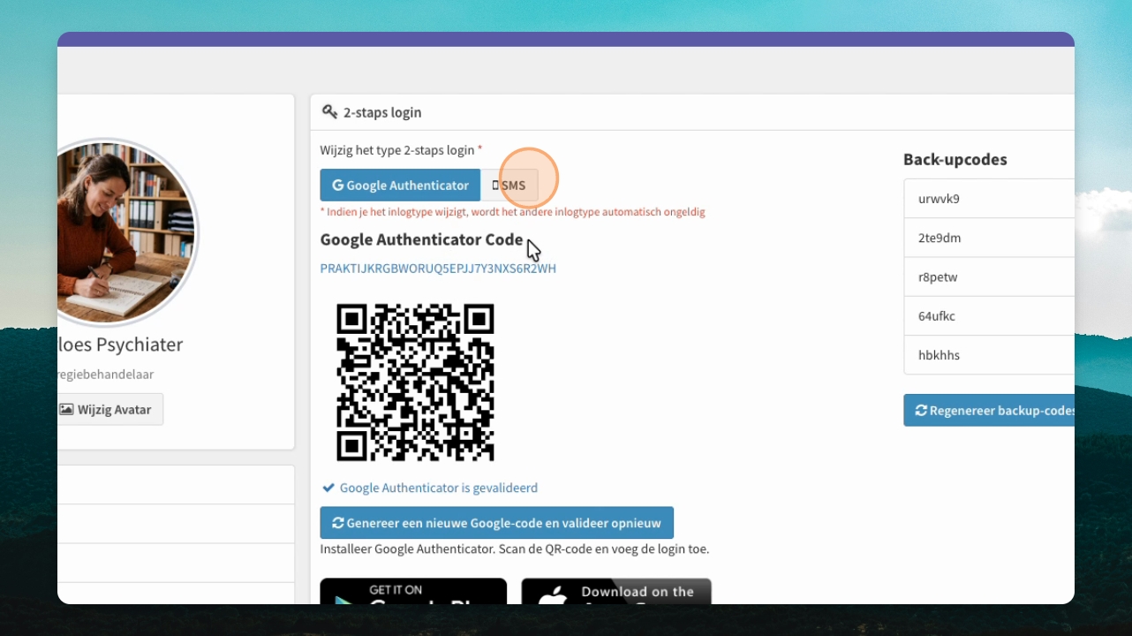1132x636 pixels.
Task: Regenerate the backup codes
Action: pyautogui.click(x=989, y=411)
